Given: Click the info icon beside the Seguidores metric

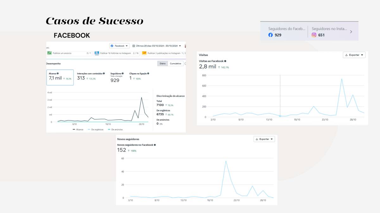Looking at the screenshot, I should point(123,73).
